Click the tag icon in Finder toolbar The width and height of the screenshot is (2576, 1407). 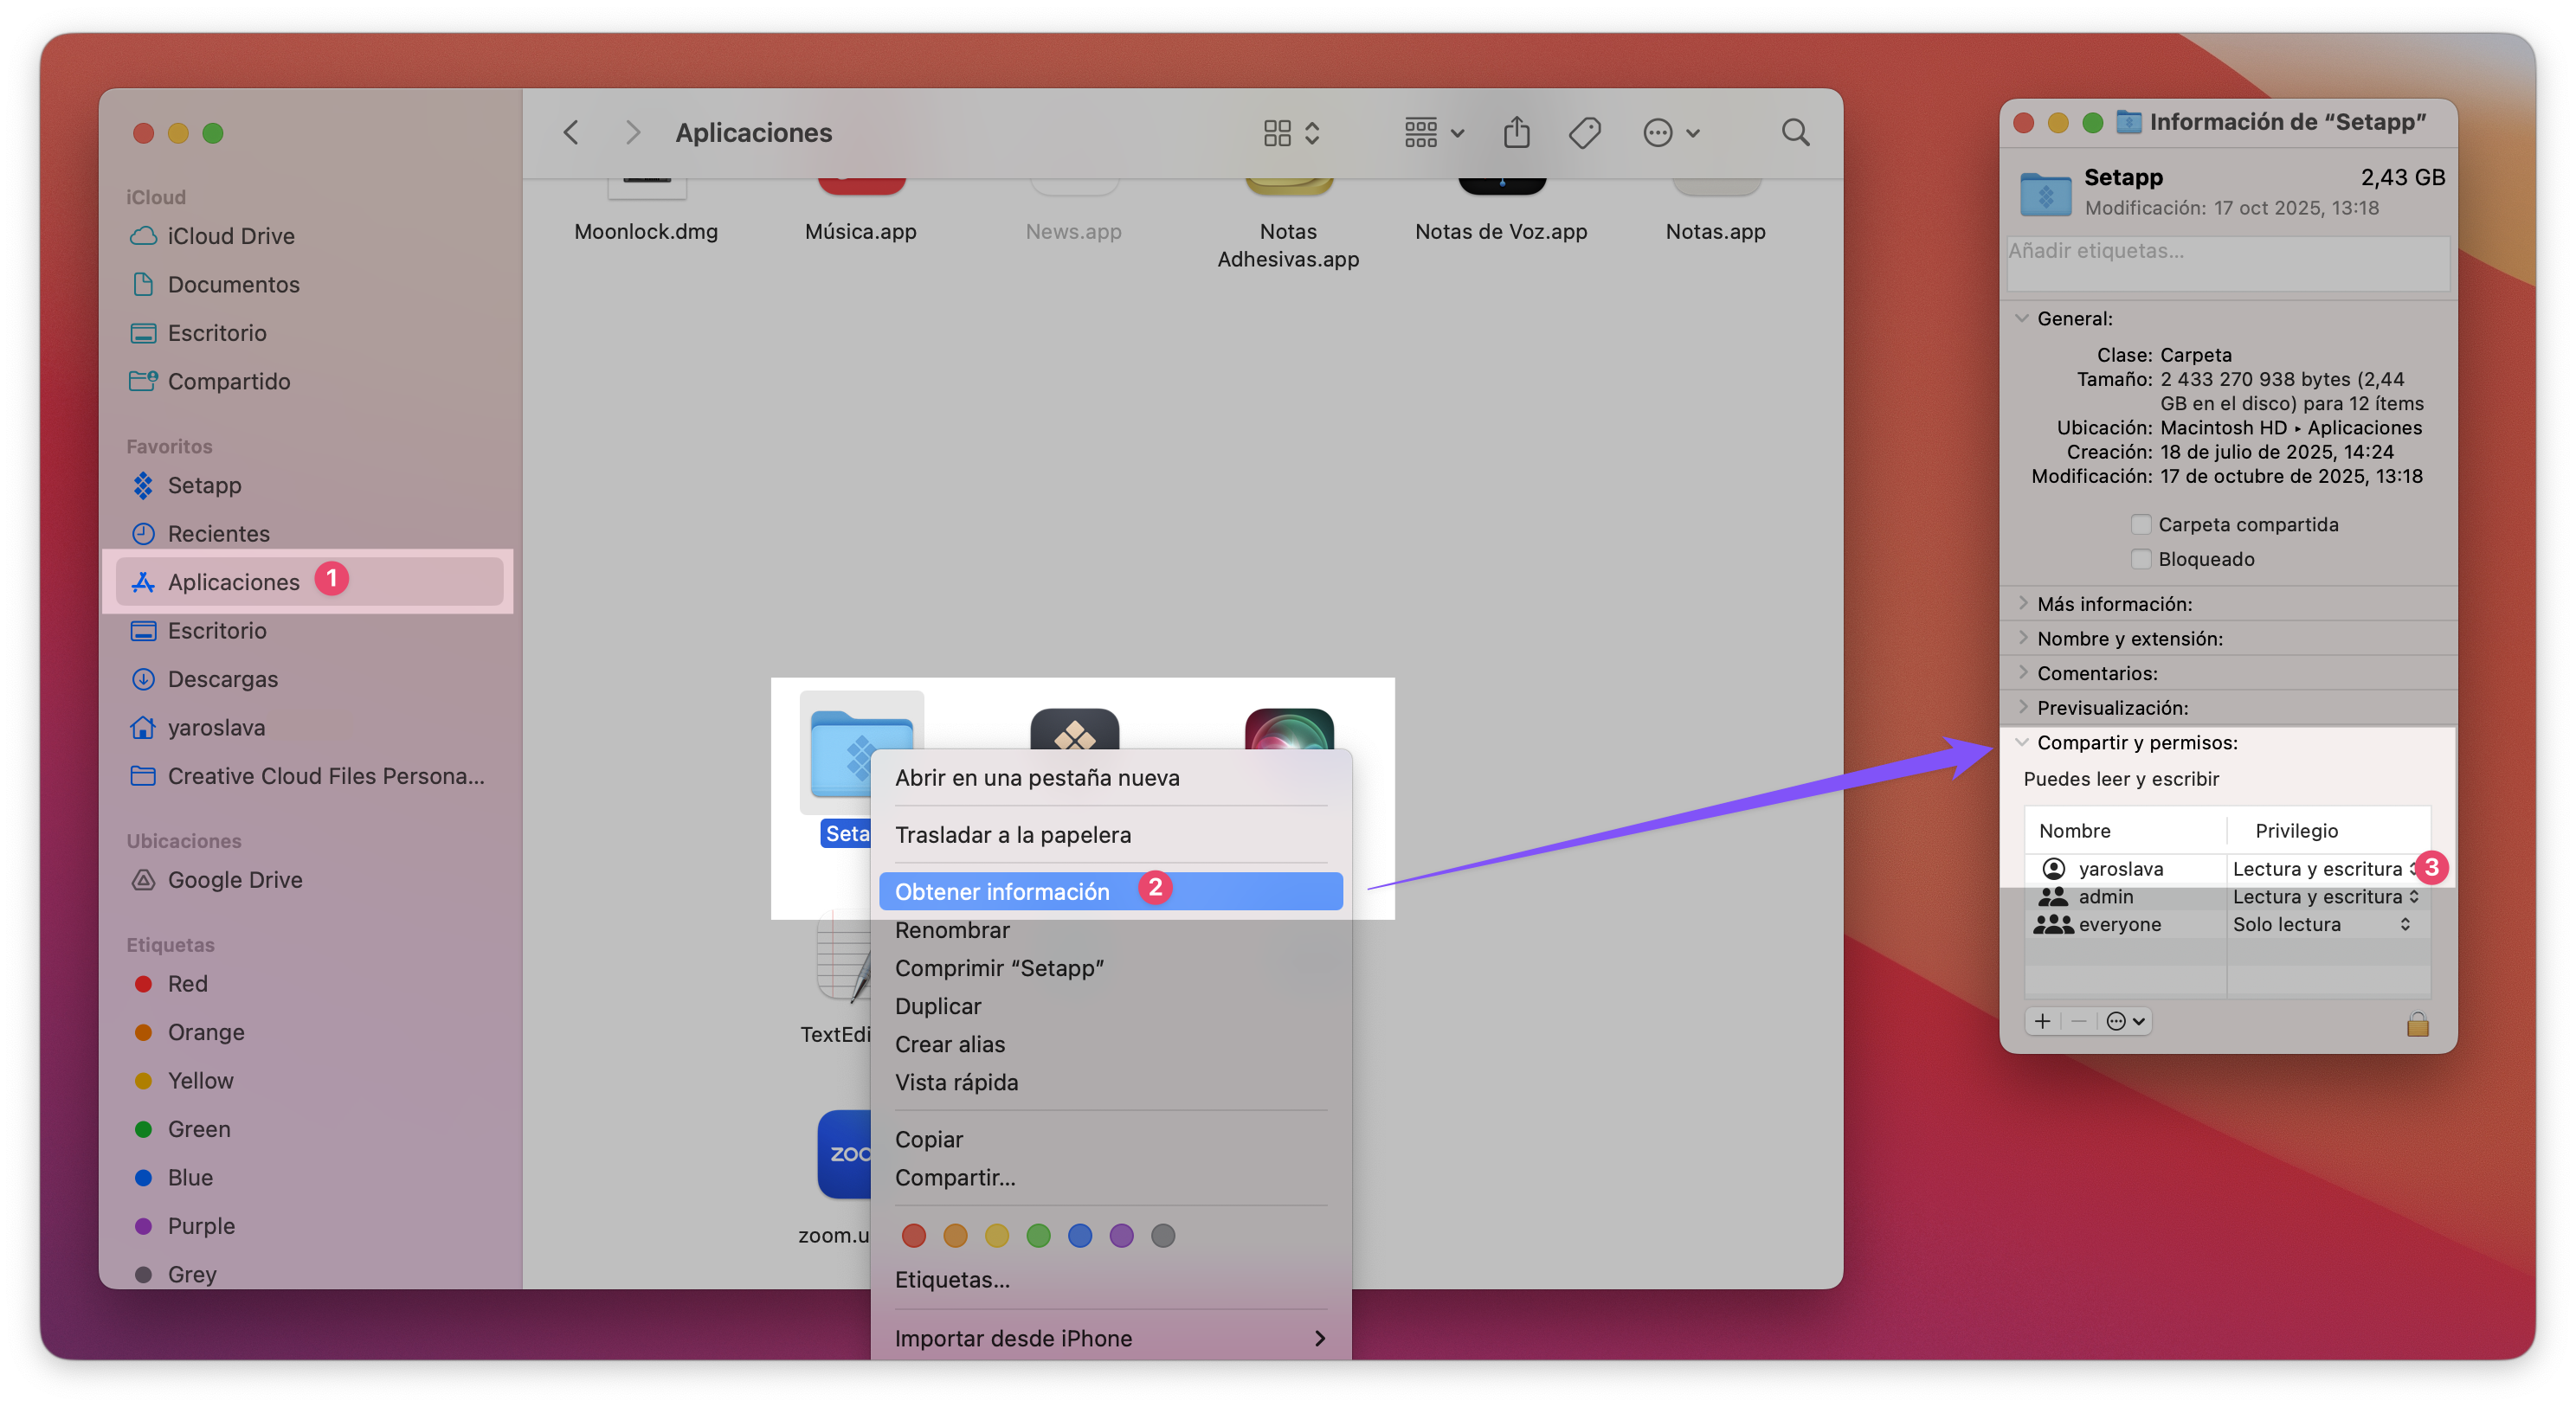click(x=1585, y=132)
